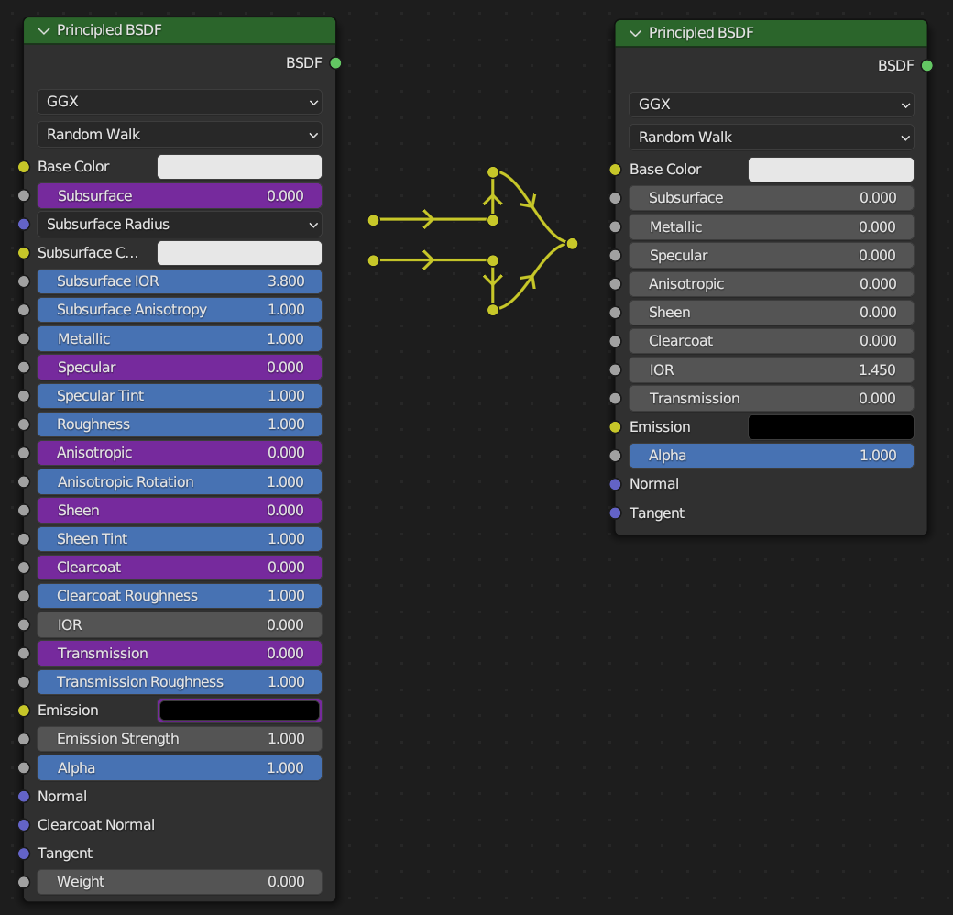Screen dimensions: 953x915
Task: Click the BSDF output socket of right node
Action: pos(926,65)
